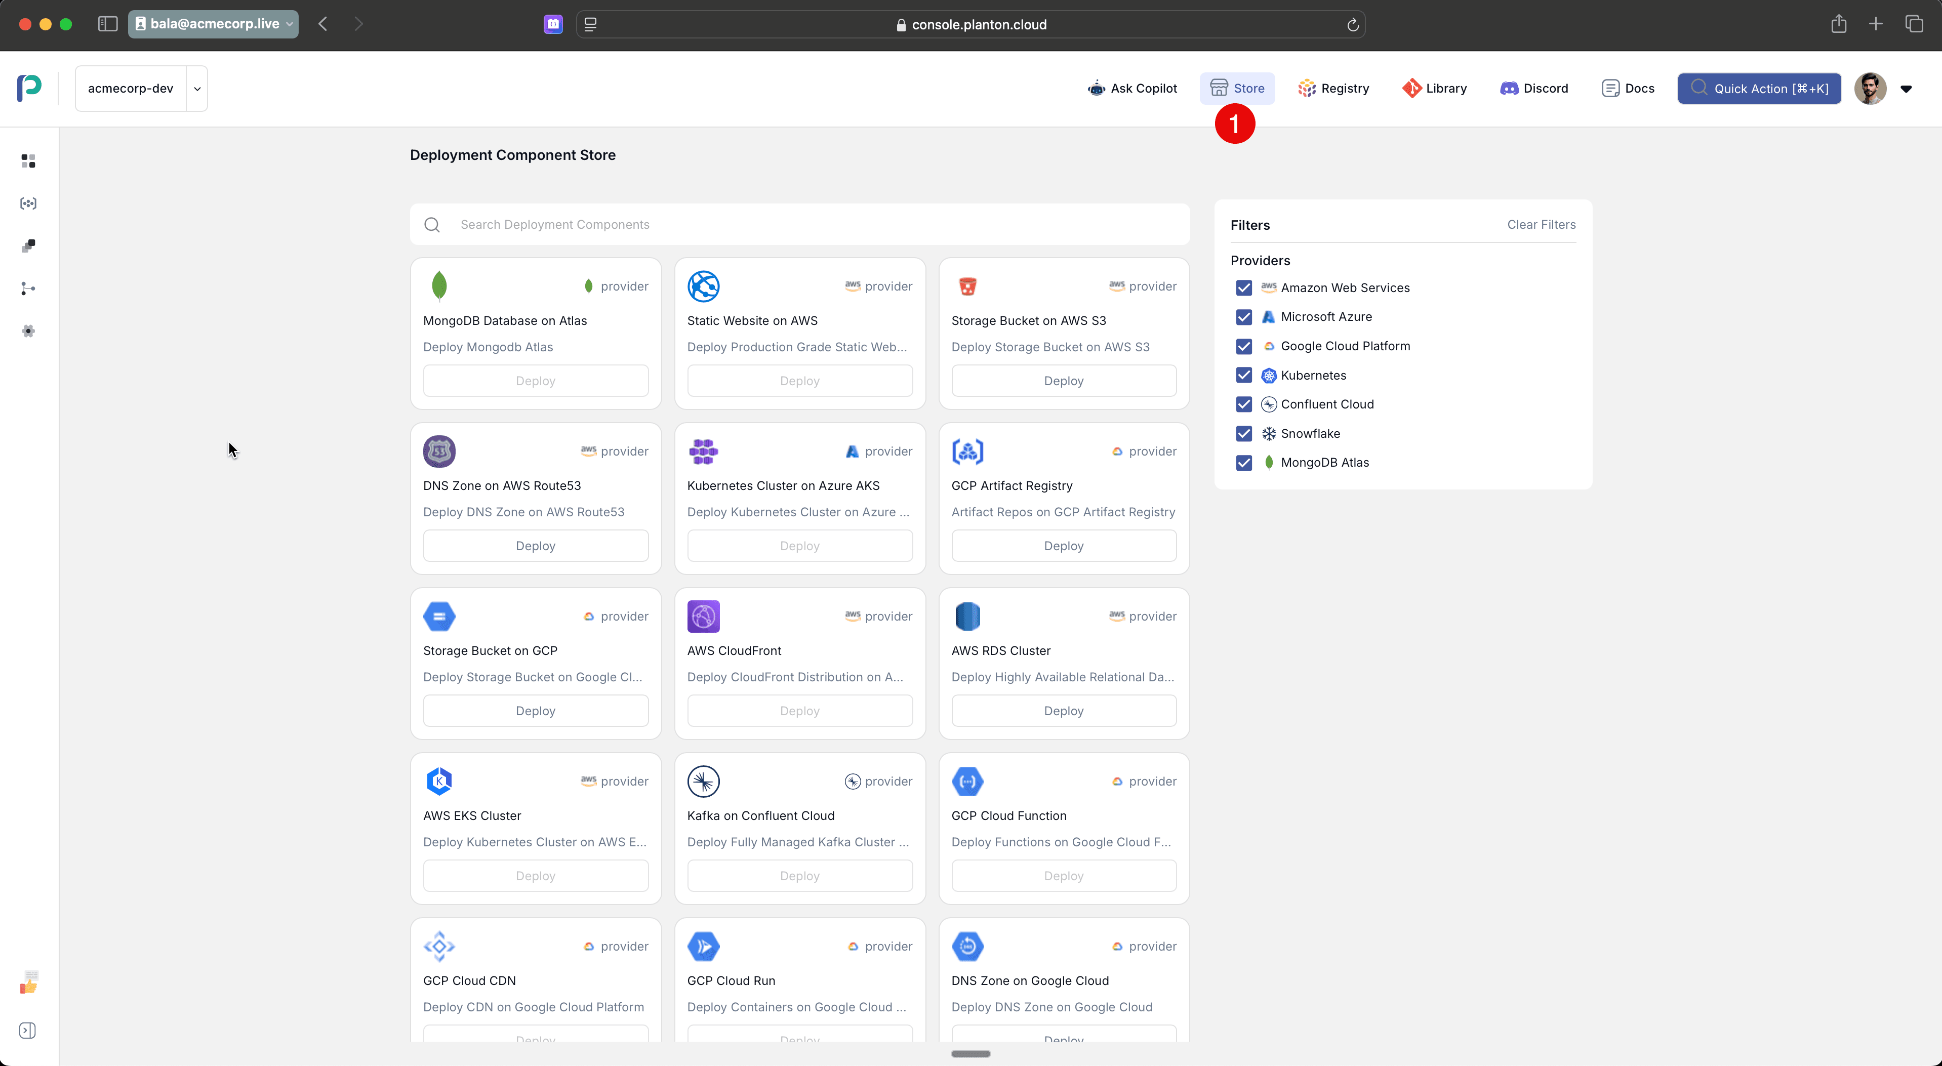Uncheck Microsoft Azure filter
1942x1066 pixels.
coord(1244,317)
